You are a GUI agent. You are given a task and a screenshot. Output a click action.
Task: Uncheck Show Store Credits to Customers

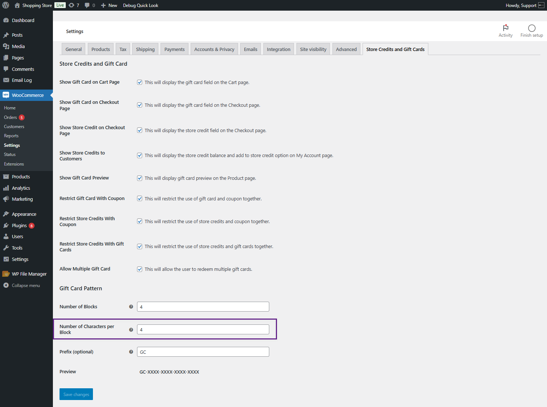[140, 155]
